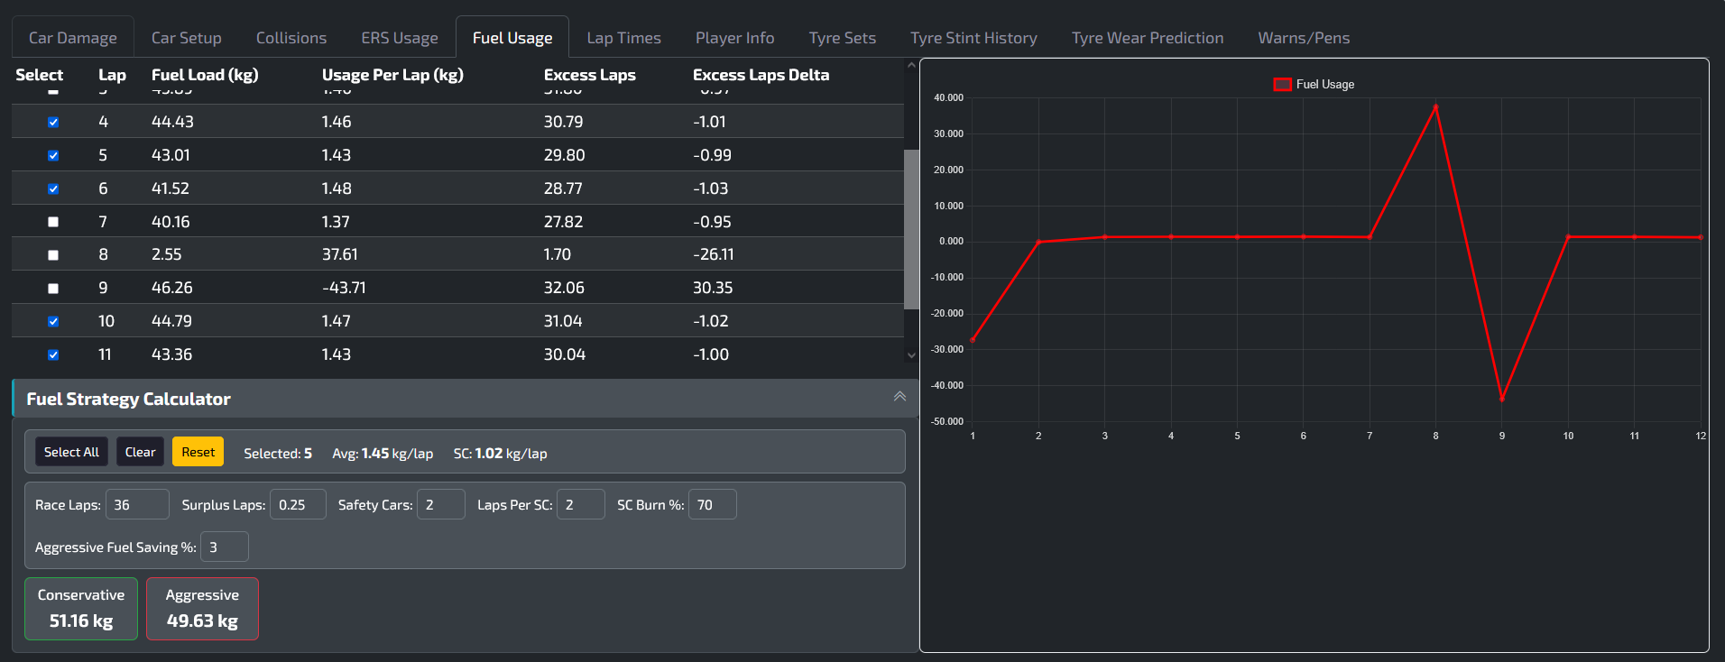Uncheck the lap 4 checkbox

(x=53, y=122)
